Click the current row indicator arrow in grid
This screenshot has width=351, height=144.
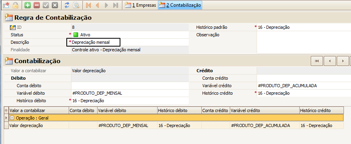6,118
